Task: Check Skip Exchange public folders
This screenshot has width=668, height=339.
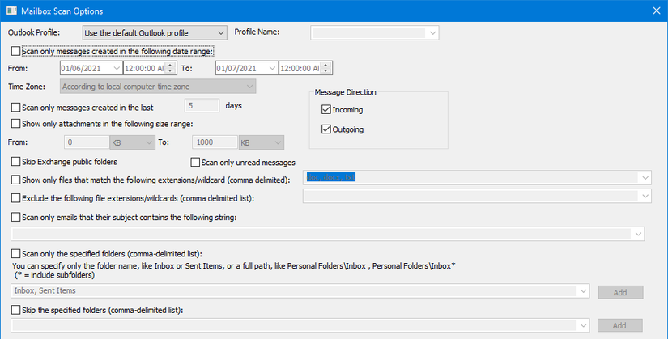Action: point(15,161)
